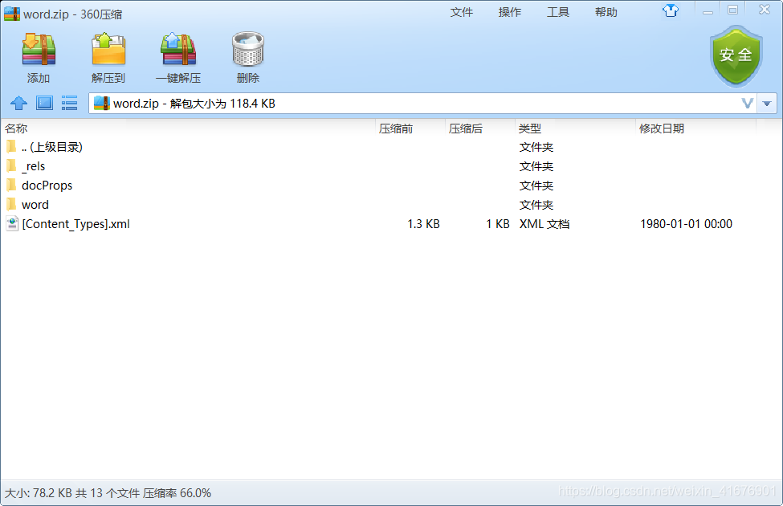This screenshot has width=783, height=506.
Task: Click the 删除 (Delete) trash icon
Action: click(x=248, y=50)
